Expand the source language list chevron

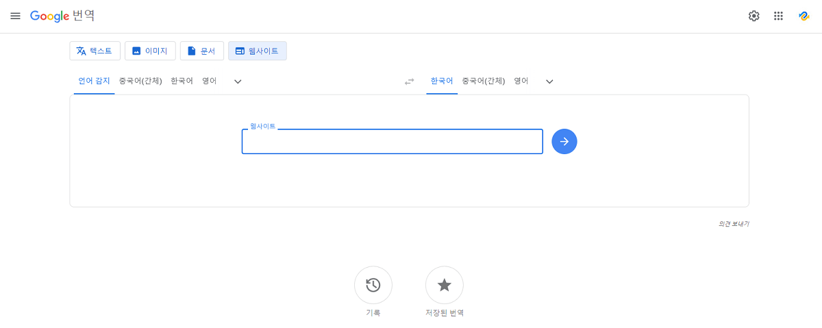pos(238,81)
